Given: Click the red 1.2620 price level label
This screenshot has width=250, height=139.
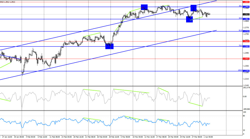Looking at the screenshot, I should click(246, 41).
